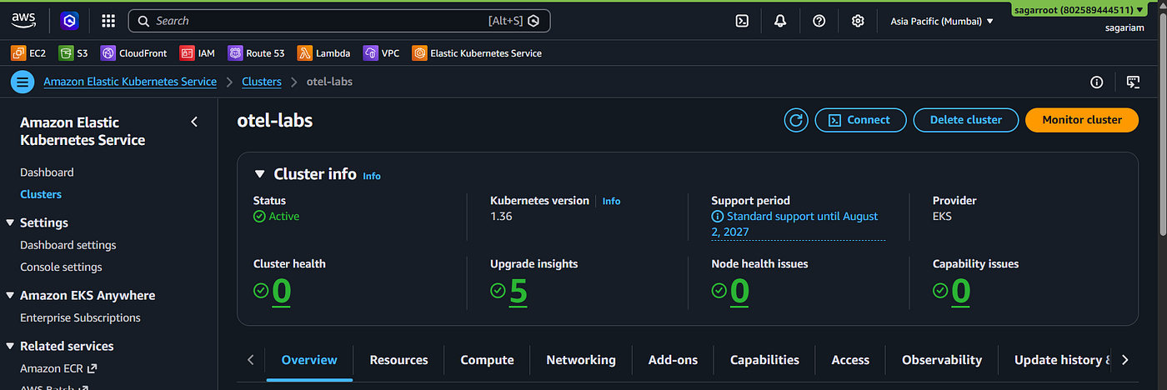Click the Provider value EKS
This screenshot has height=390, width=1167.
click(942, 216)
